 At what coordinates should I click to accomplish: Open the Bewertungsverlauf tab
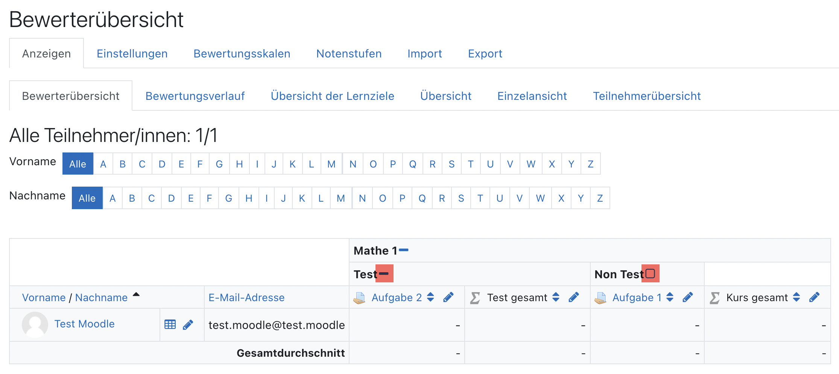click(x=195, y=96)
